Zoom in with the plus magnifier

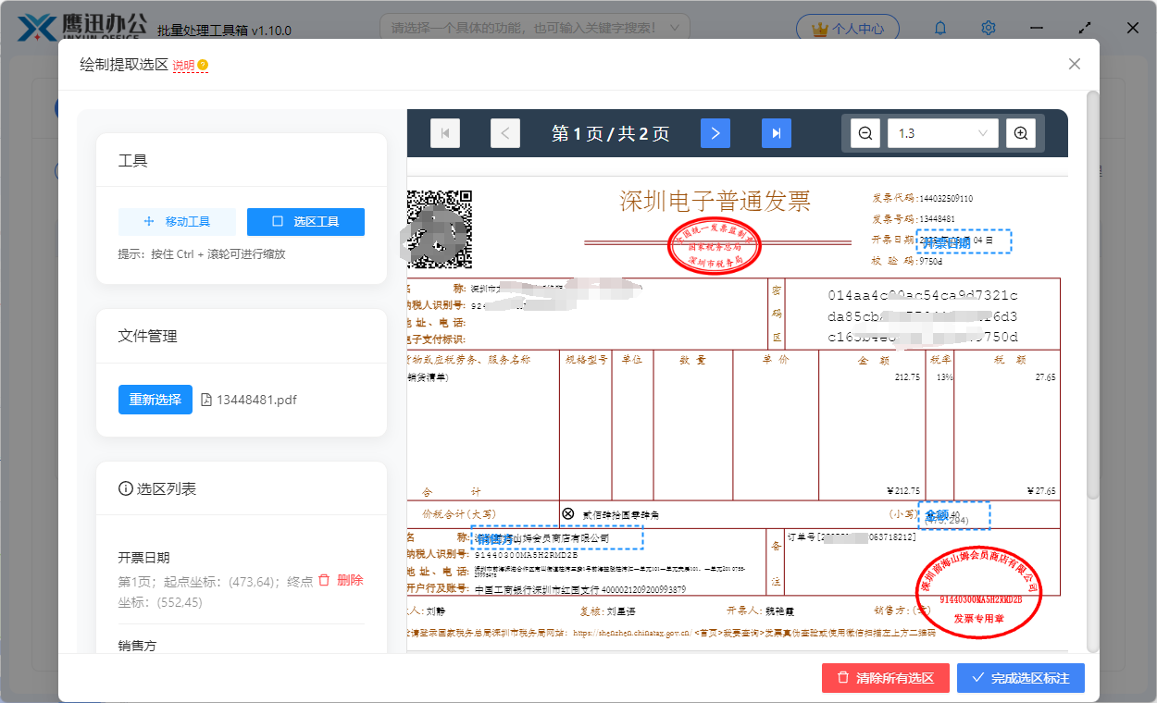click(1021, 133)
